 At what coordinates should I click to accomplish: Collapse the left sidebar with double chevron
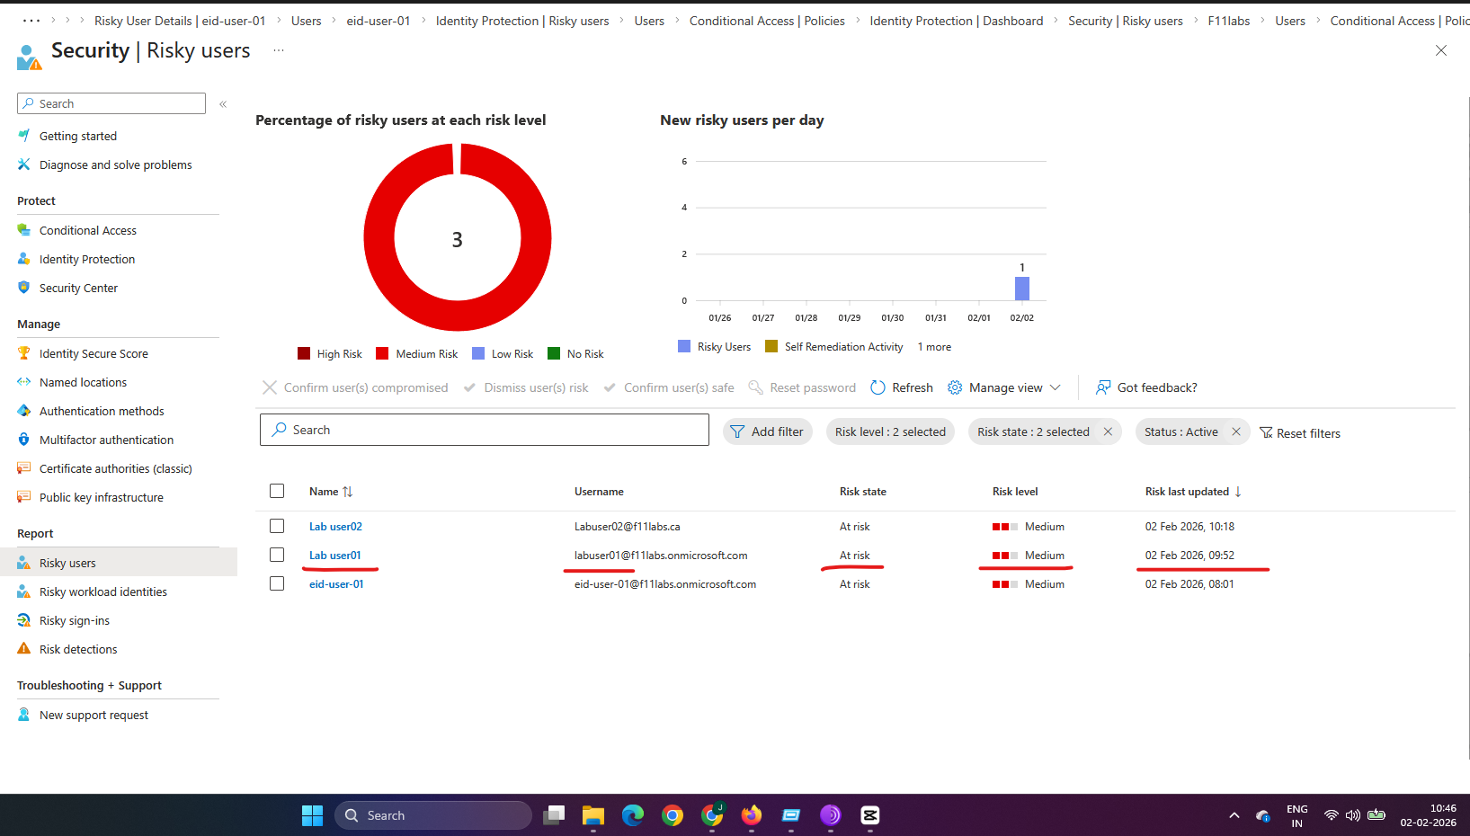pyautogui.click(x=223, y=104)
